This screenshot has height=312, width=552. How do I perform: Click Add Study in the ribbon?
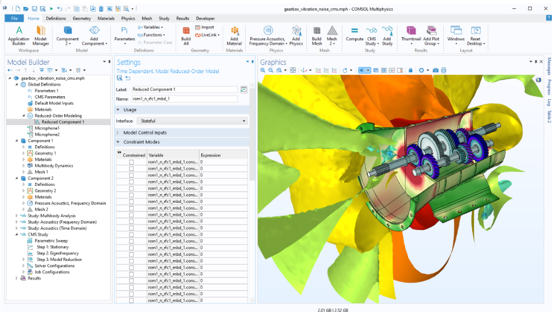point(387,36)
